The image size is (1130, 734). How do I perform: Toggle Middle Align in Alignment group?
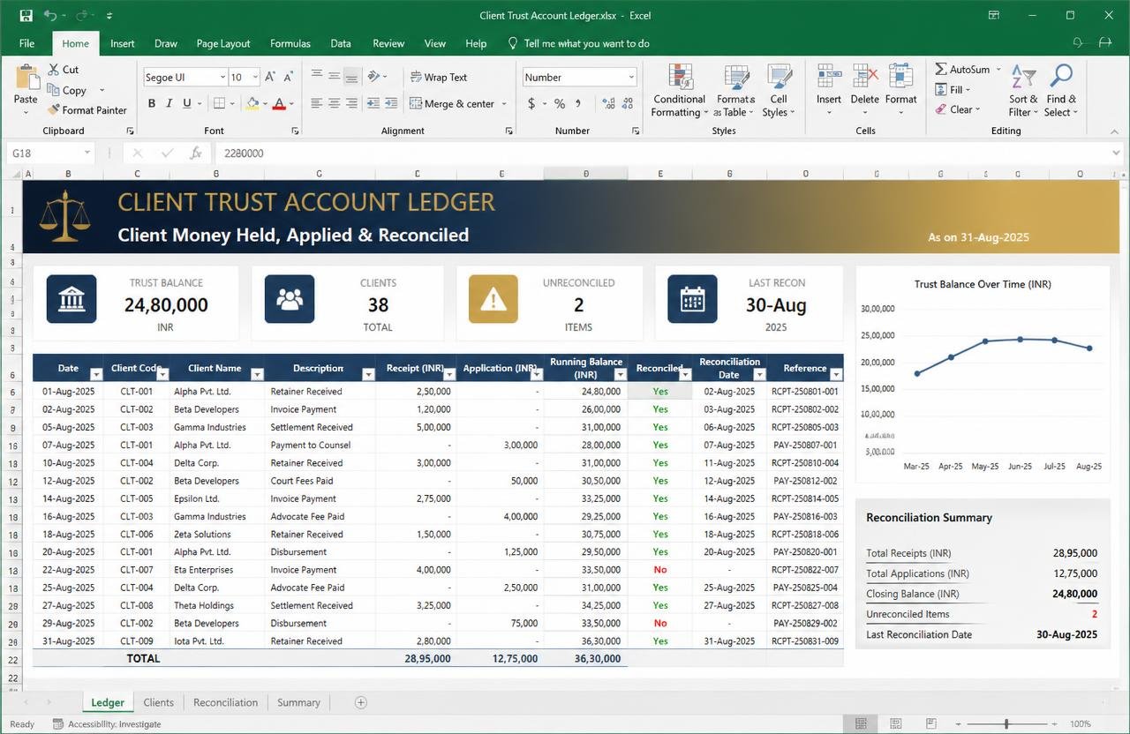coord(334,77)
